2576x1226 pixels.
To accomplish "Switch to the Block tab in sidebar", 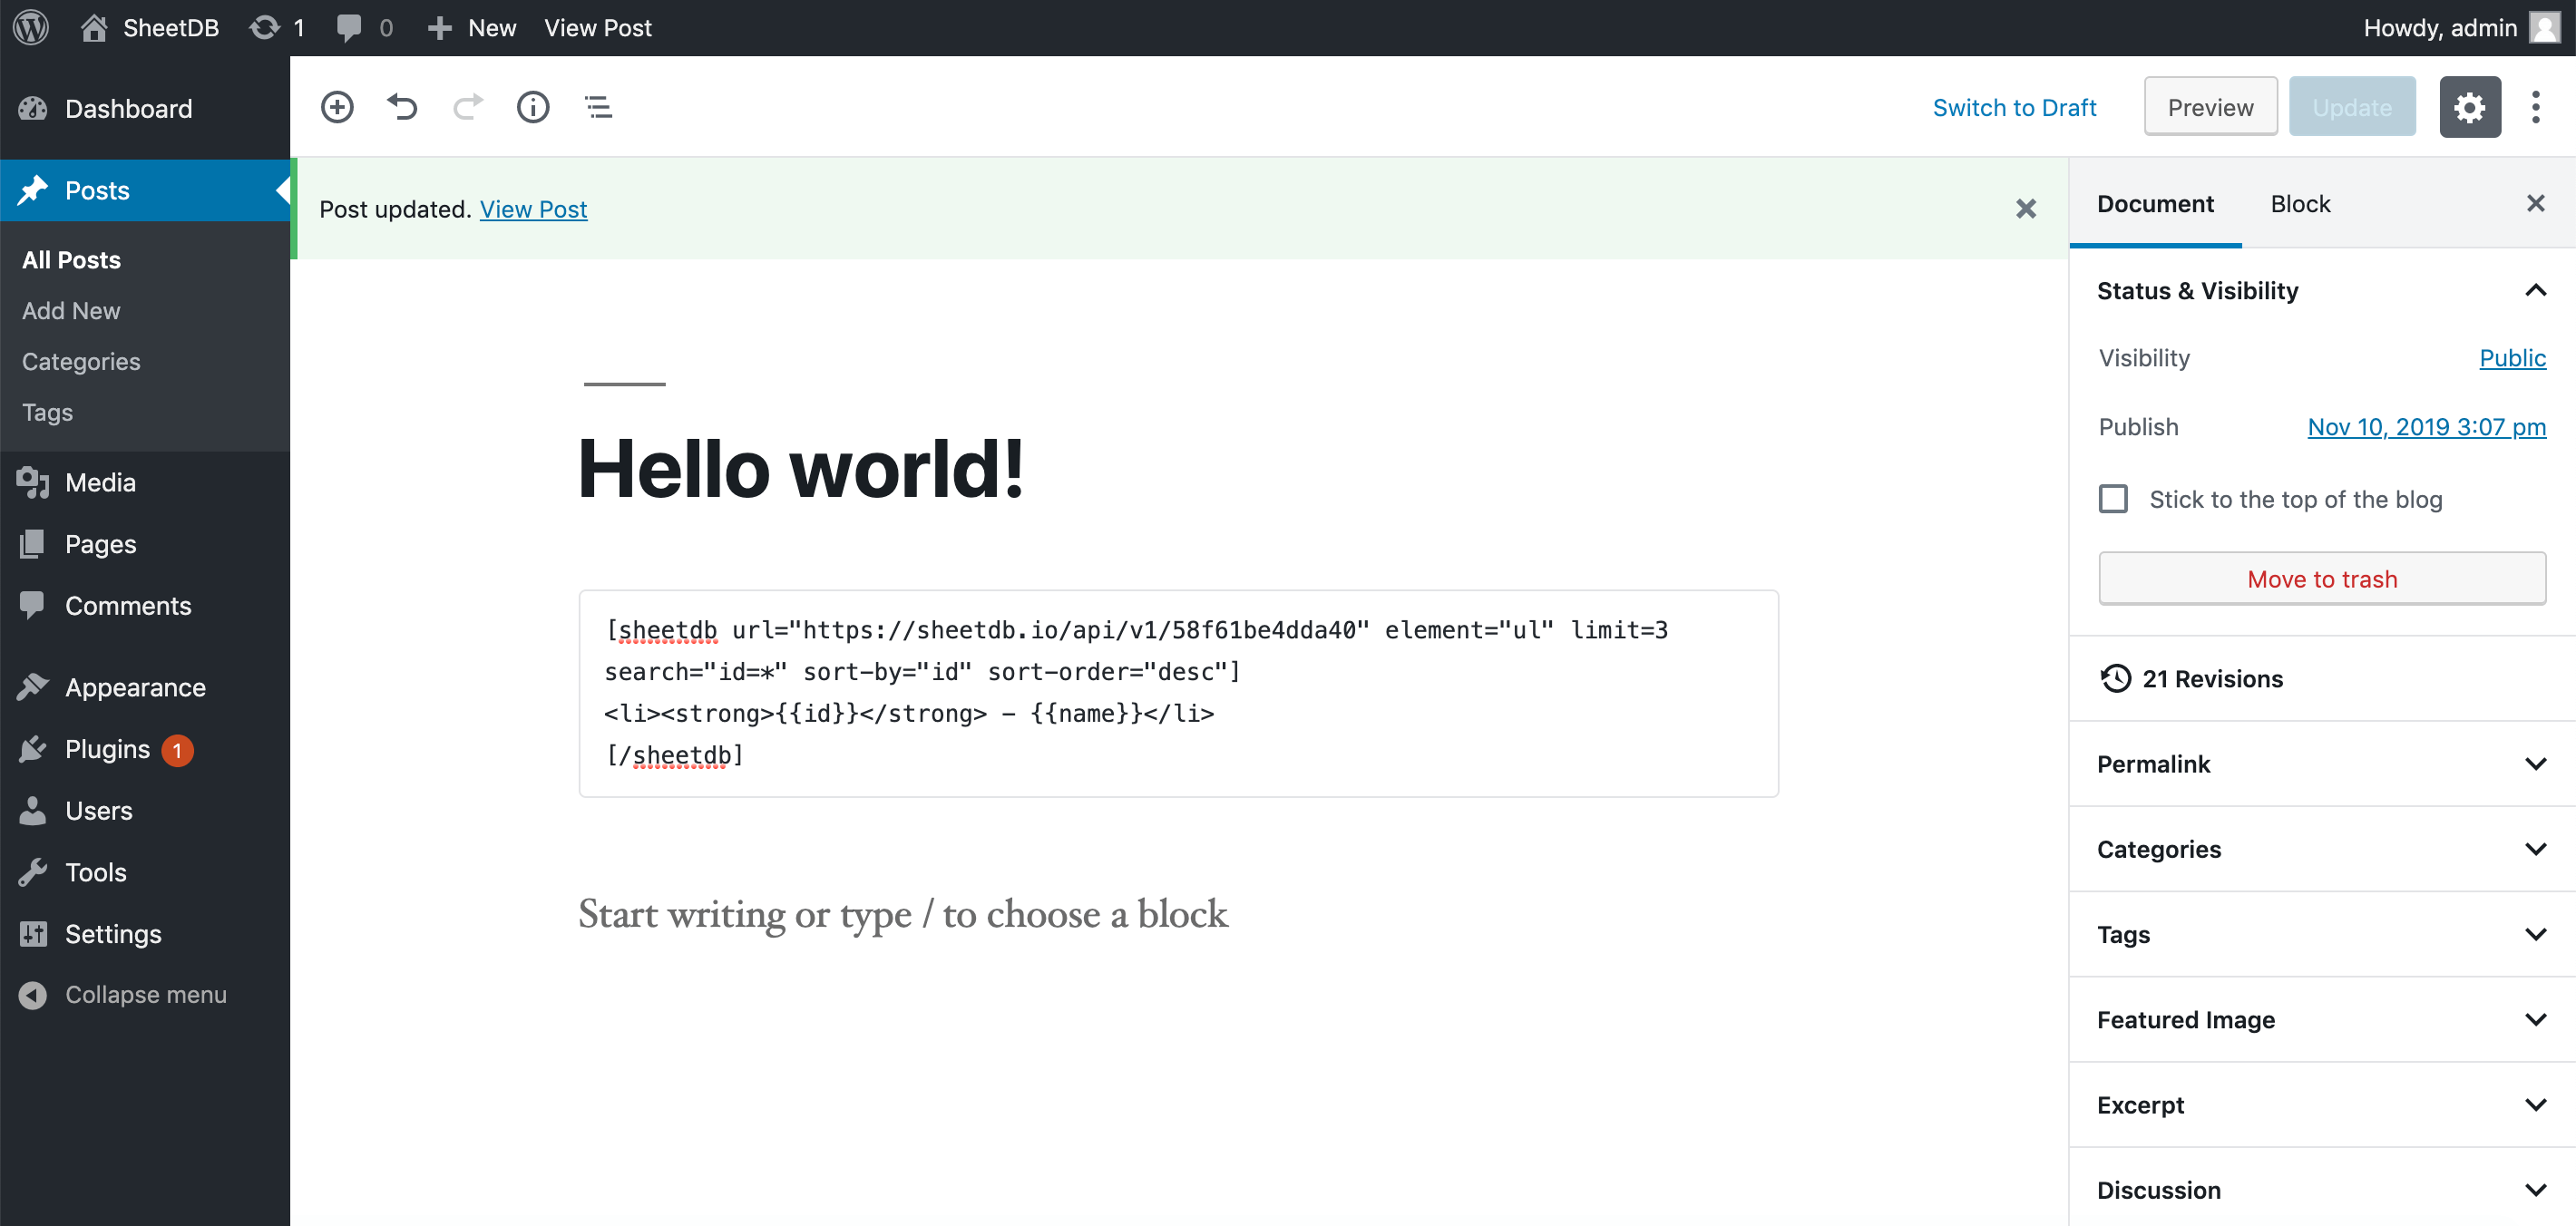I will click(x=2302, y=204).
